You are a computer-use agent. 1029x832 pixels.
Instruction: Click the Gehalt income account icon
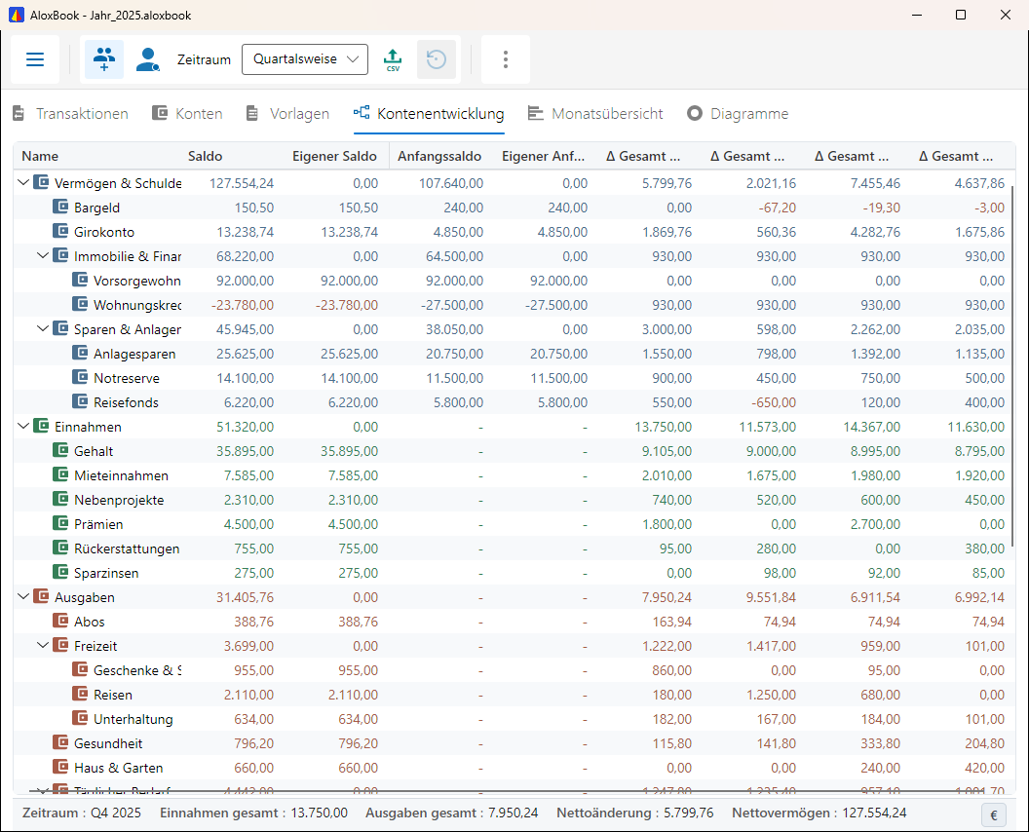pyautogui.click(x=60, y=451)
